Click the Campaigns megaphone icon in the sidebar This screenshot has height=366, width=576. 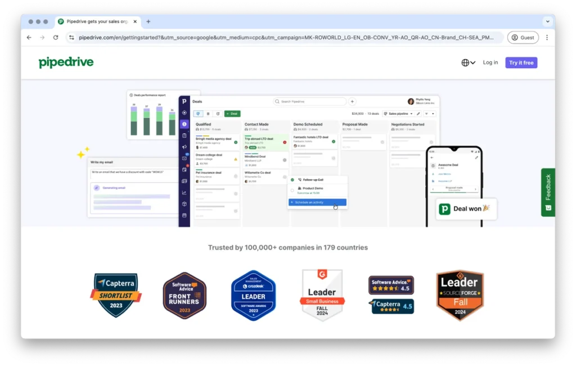coord(184,147)
